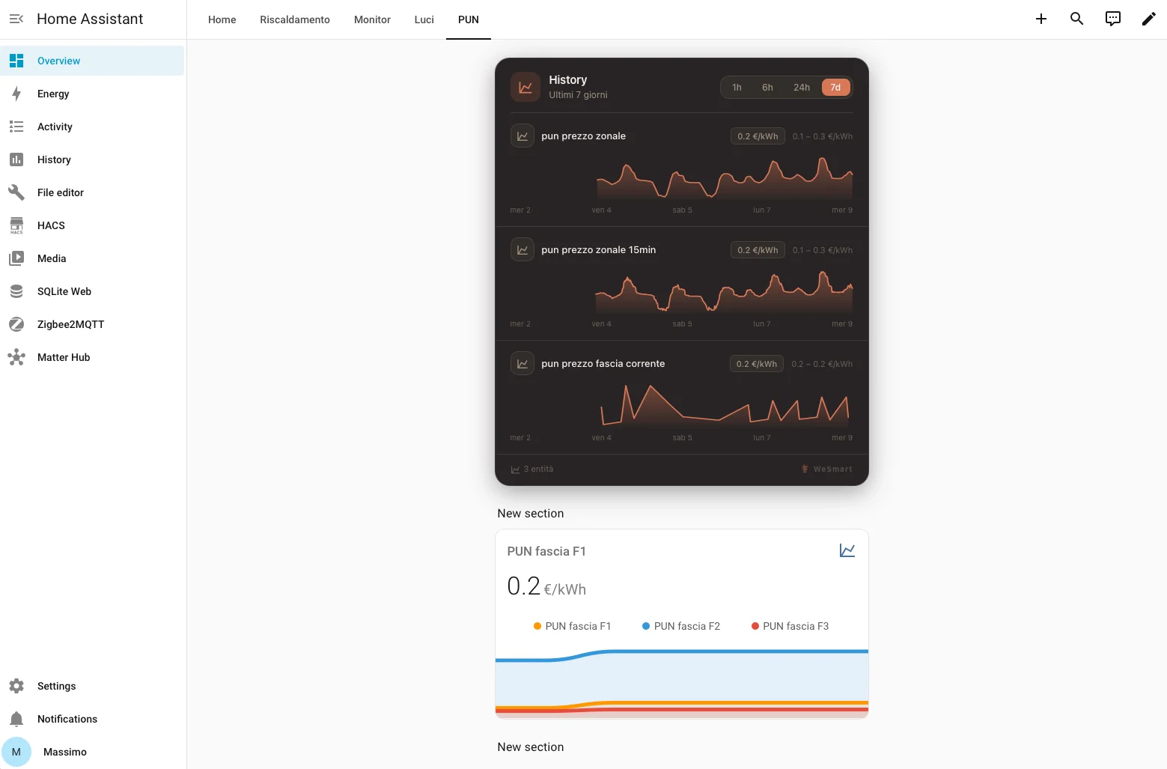Viewport: 1167px width, 769px height.
Task: Go to Activity in the sidebar
Action: [93, 127]
